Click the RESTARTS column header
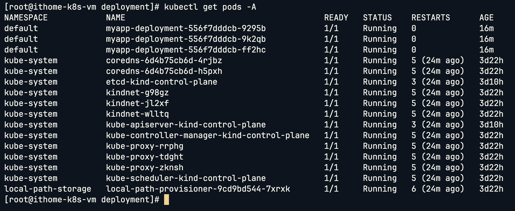 point(431,18)
